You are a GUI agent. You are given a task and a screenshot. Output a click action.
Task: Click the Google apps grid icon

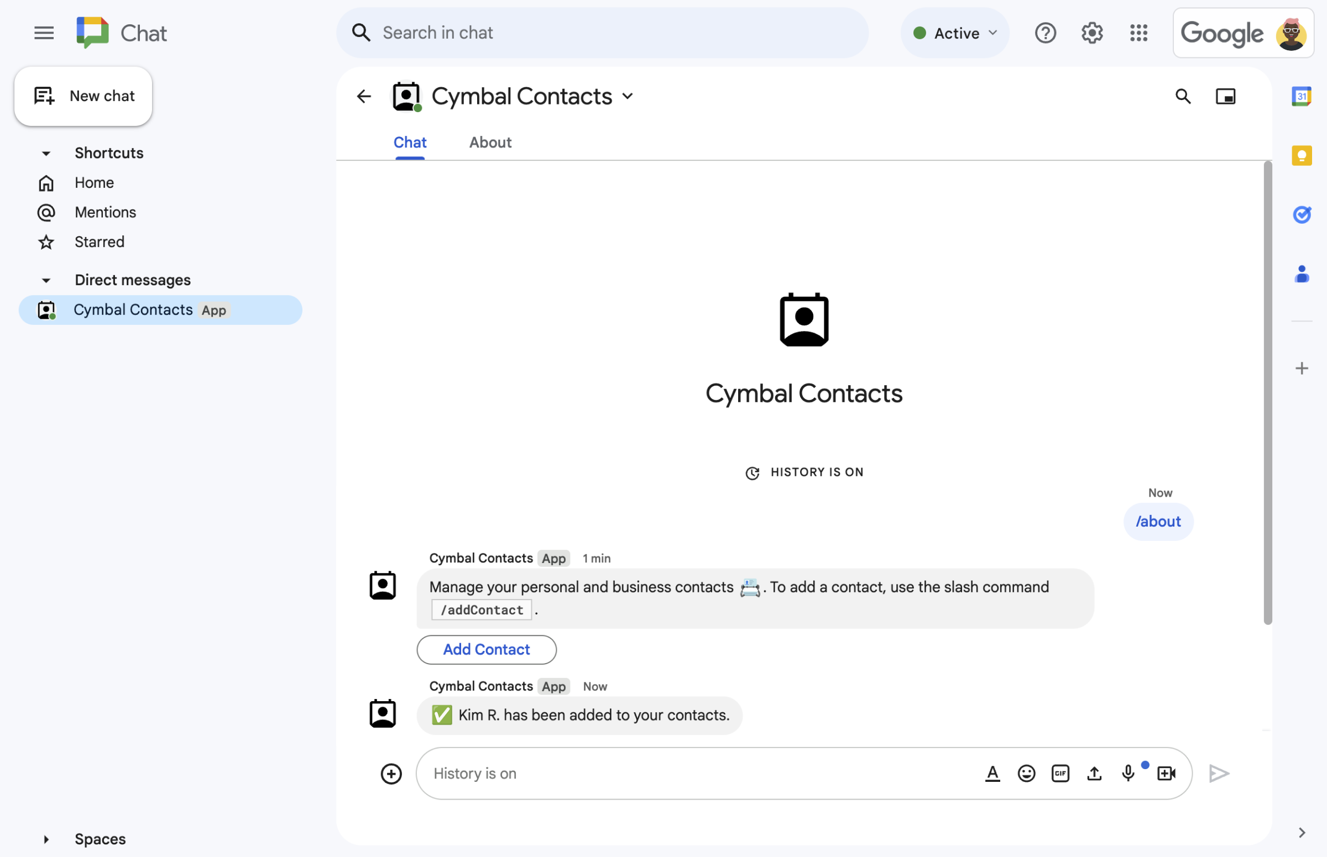click(1138, 32)
